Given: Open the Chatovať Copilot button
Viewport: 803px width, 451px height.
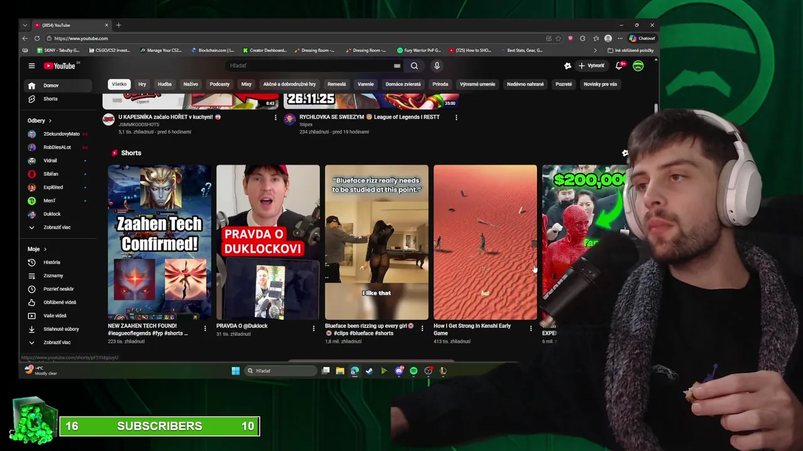Looking at the screenshot, I should tap(642, 38).
